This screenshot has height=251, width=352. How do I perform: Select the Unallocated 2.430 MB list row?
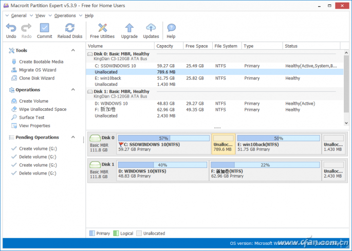pos(215,115)
